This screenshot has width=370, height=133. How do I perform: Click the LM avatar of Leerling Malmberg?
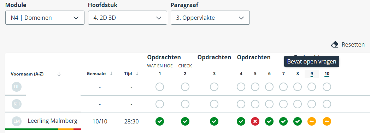click(x=17, y=121)
